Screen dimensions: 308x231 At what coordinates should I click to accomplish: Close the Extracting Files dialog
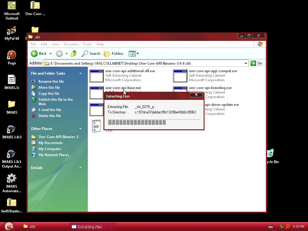pyautogui.click(x=196, y=94)
